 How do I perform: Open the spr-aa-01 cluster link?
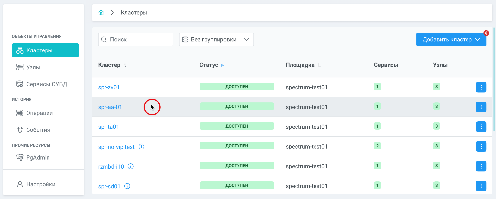click(x=110, y=107)
